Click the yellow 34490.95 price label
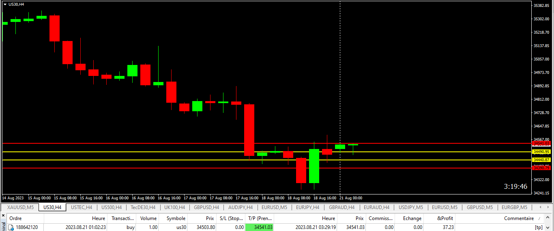Image resolution: width=554 pixels, height=231 pixels. click(542, 152)
